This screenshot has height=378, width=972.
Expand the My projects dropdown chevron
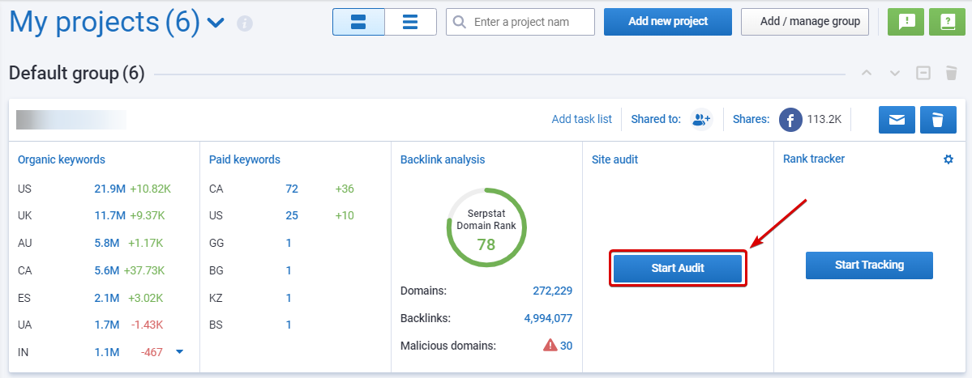pos(216,23)
